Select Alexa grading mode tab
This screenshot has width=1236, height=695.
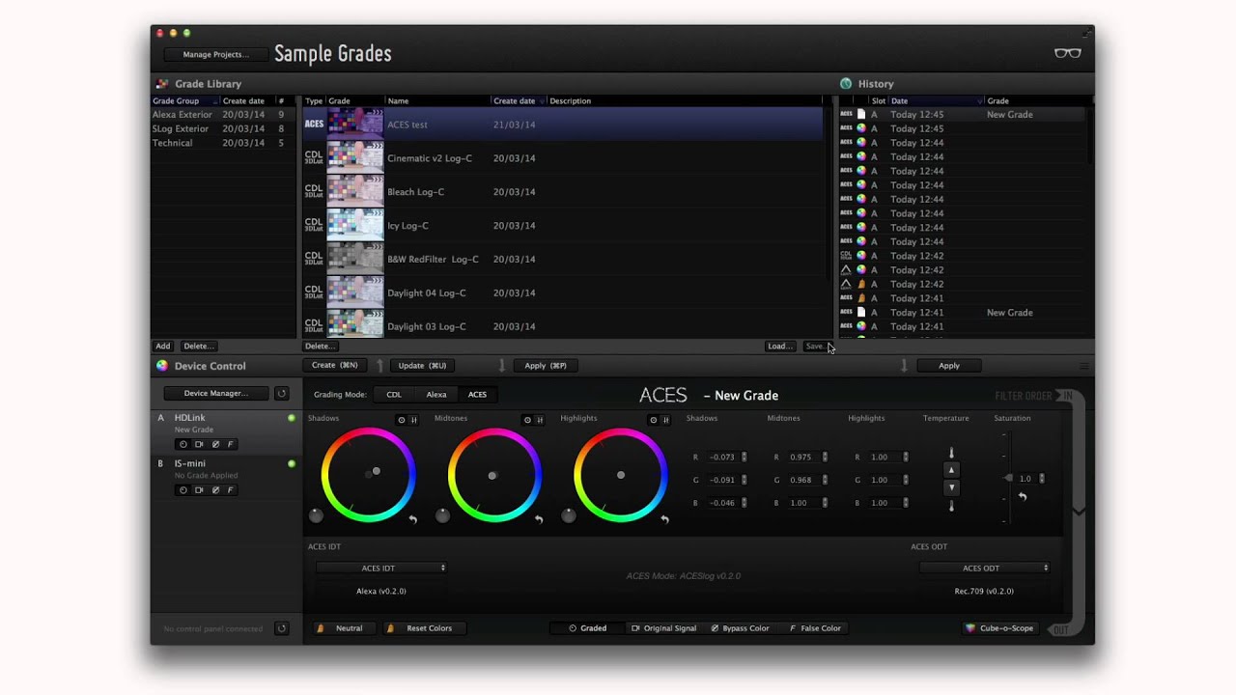click(x=436, y=395)
